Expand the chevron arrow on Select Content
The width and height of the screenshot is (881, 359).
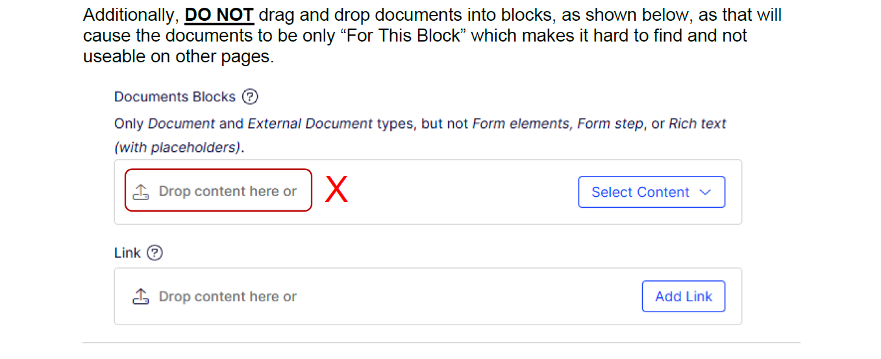(x=705, y=192)
